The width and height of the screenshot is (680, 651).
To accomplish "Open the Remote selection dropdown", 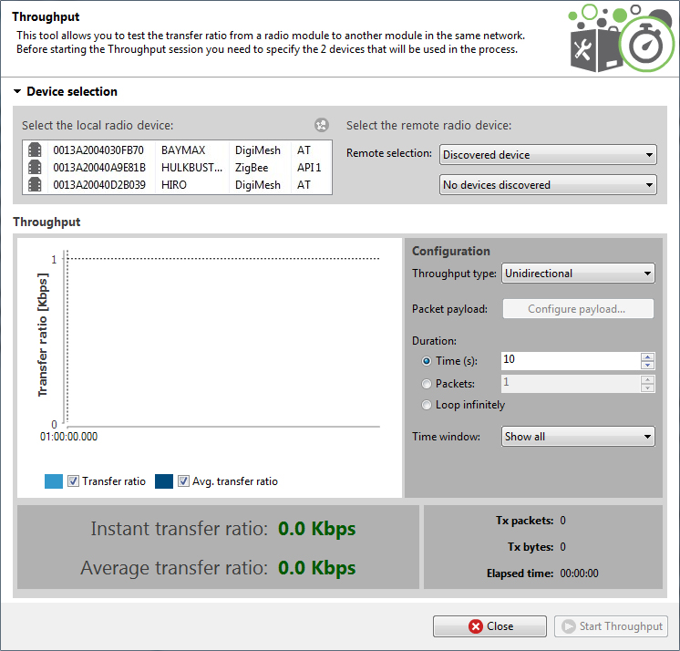I will coord(548,155).
